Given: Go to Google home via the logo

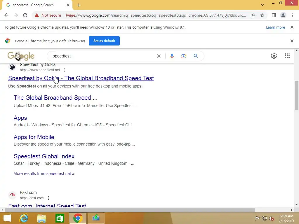Looking at the screenshot, I should [21, 56].
